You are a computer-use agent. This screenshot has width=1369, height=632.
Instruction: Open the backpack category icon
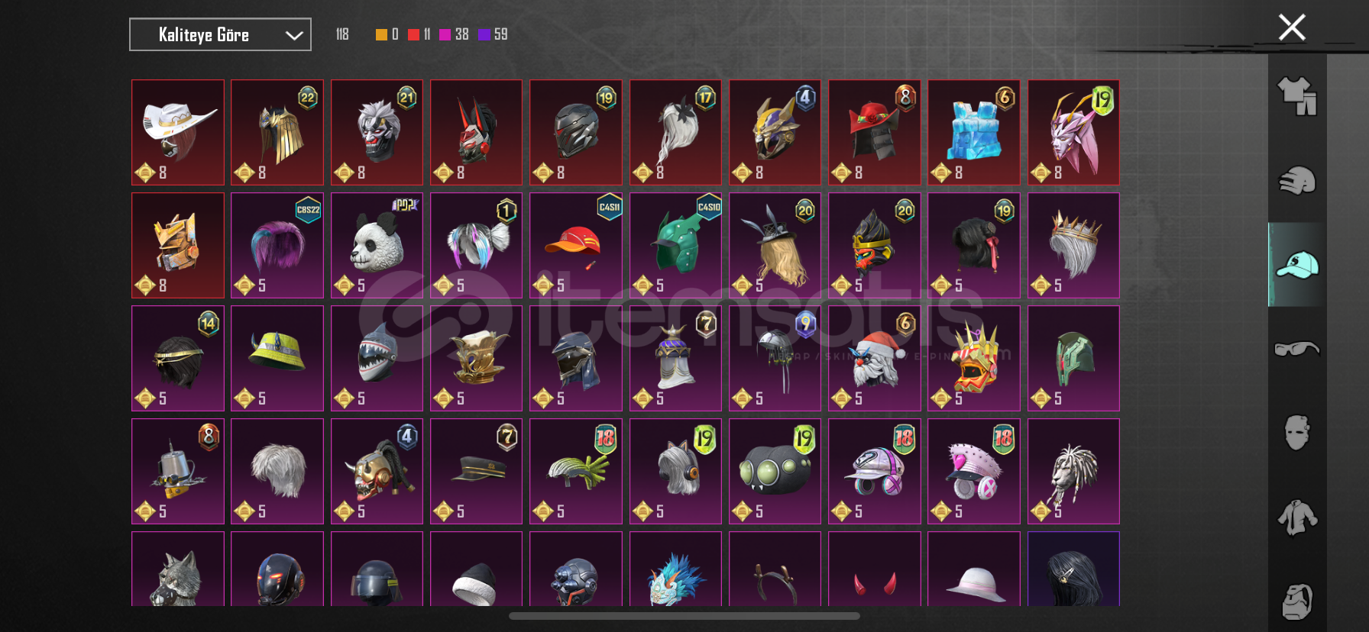tap(1297, 601)
